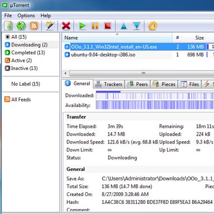
Task: Sort by the # column header
Action: pos(177,38)
